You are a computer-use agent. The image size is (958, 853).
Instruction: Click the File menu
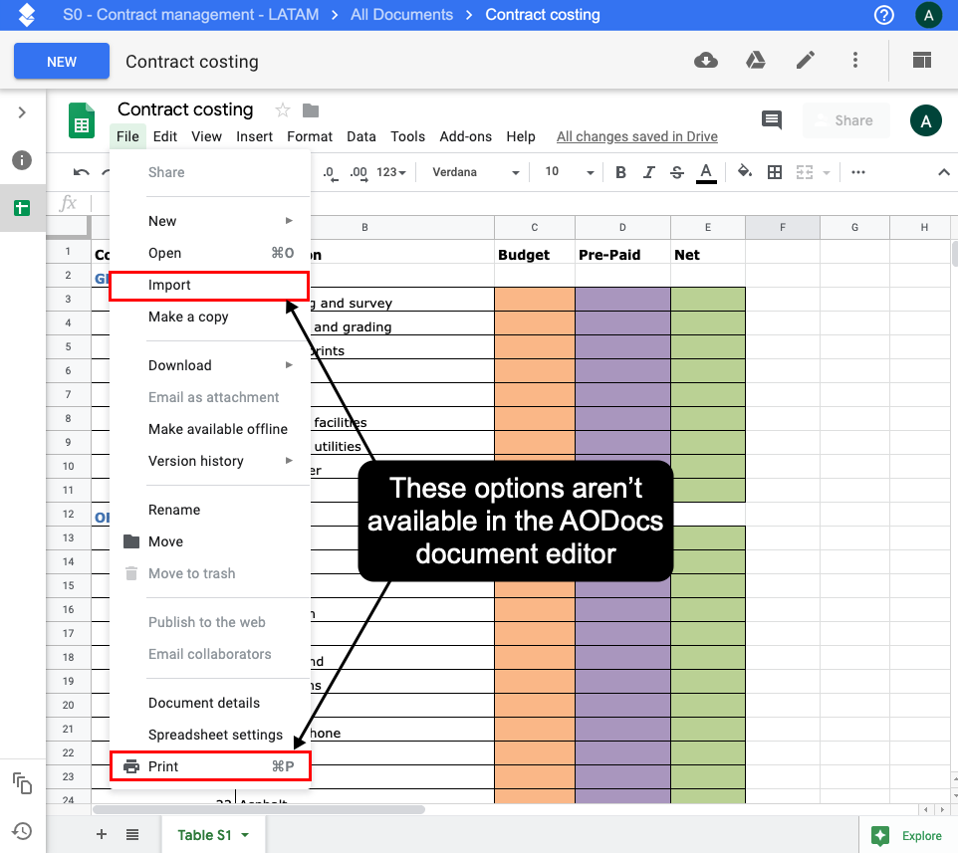(127, 136)
